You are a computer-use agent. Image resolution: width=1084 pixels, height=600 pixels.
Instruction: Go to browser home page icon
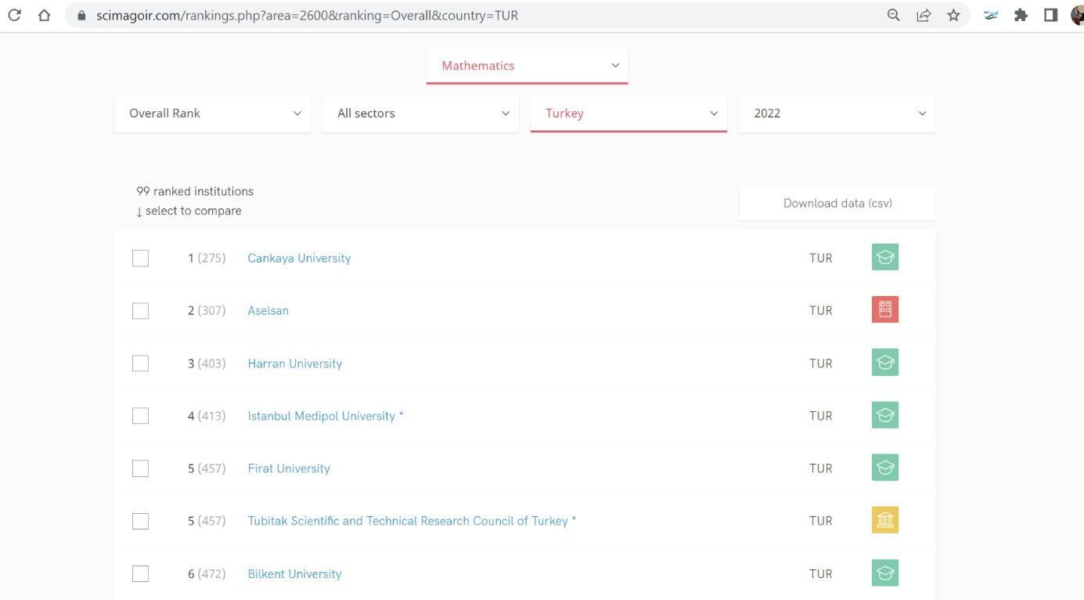44,15
